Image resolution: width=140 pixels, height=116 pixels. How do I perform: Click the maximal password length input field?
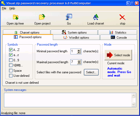(x=74, y=62)
